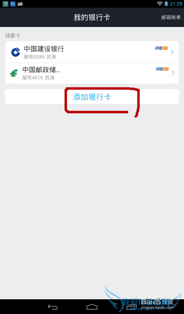Screen dimensions: 184x314
Task: Tap the 快捷支付 badge on 邮政储蓄 row
Action: (x=162, y=69)
